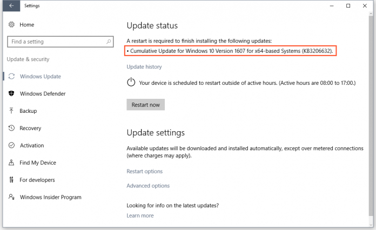Open the Home settings page
Image resolution: width=376 pixels, height=230 pixels.
27,25
